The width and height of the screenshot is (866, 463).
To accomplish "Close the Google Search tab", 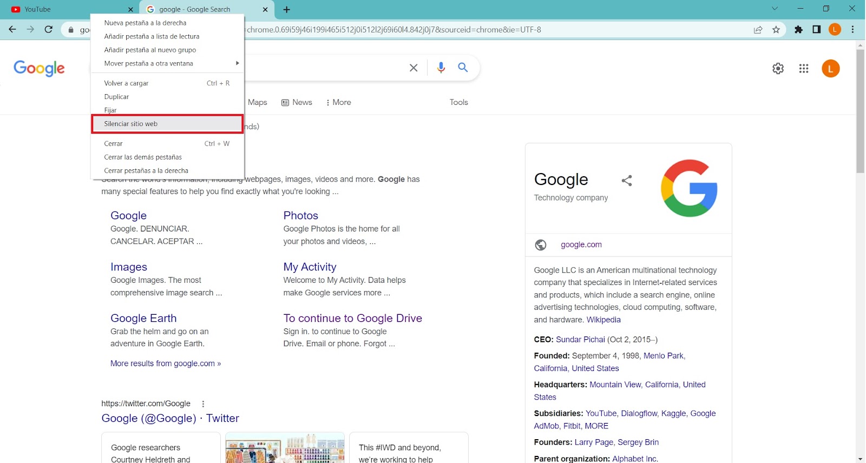I will click(x=265, y=9).
